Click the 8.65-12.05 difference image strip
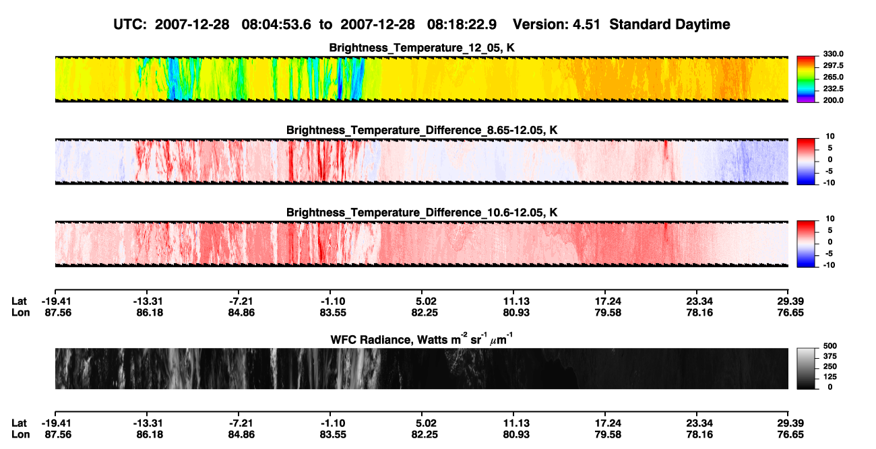 click(x=422, y=161)
